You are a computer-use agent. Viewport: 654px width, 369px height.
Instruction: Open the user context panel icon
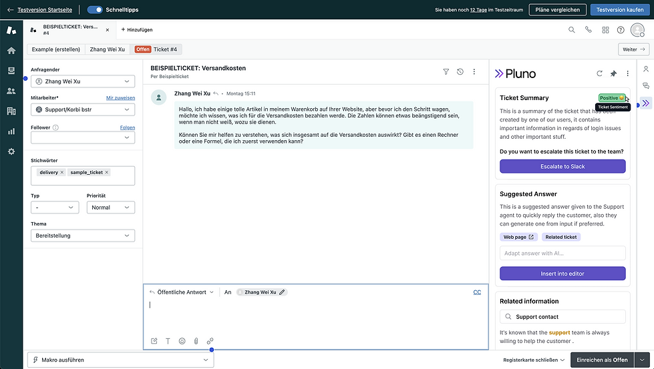(646, 69)
